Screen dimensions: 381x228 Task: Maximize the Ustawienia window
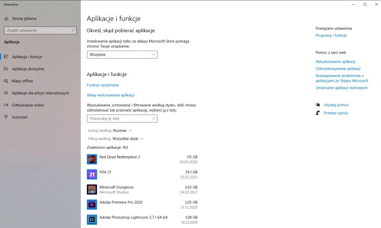pyautogui.click(x=365, y=4)
